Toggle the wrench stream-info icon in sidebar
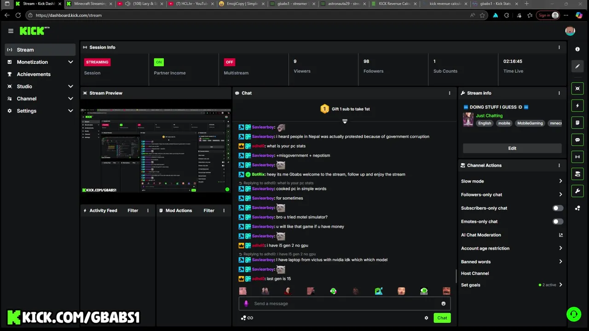The image size is (589, 331). click(577, 191)
